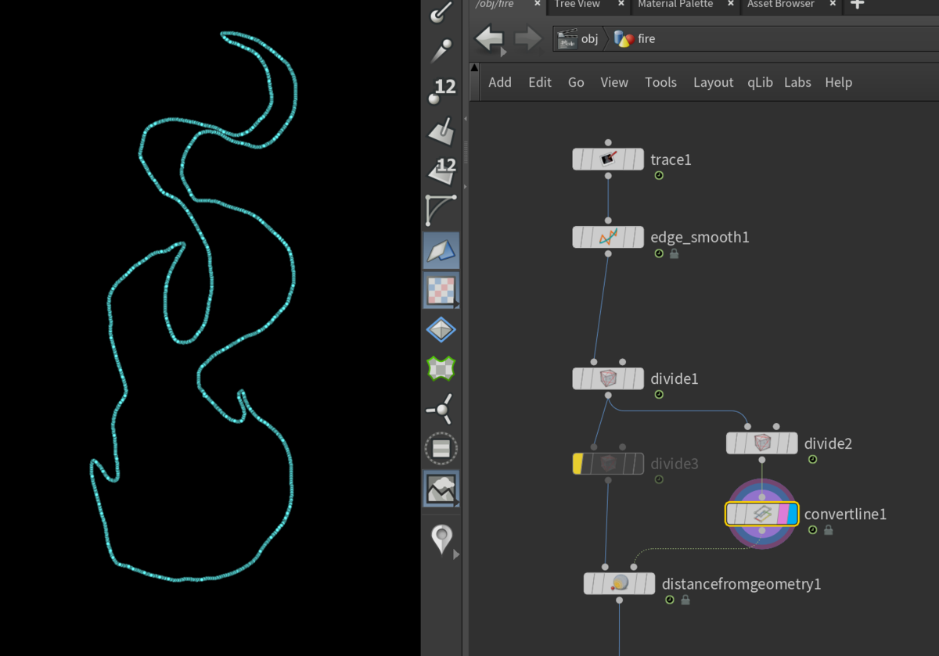The height and width of the screenshot is (656, 939).
Task: Open dropdown arrow beside map pin icon
Action: click(455, 554)
